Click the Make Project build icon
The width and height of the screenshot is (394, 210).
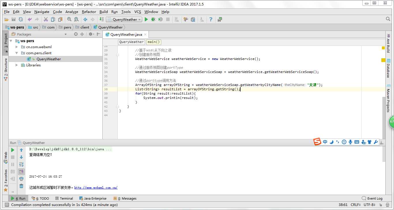(101, 19)
